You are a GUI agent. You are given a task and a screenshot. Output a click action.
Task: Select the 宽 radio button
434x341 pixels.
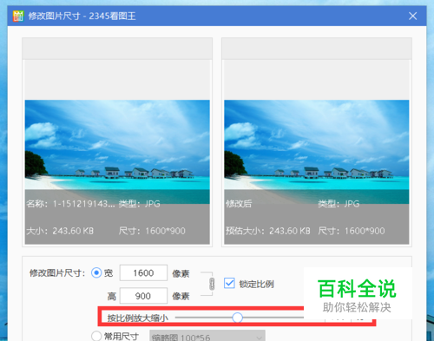pyautogui.click(x=96, y=272)
